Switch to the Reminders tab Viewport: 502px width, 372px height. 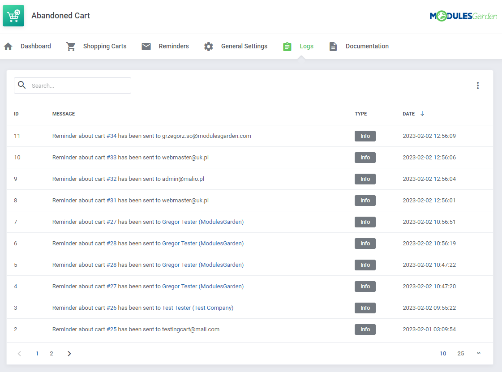tap(173, 46)
